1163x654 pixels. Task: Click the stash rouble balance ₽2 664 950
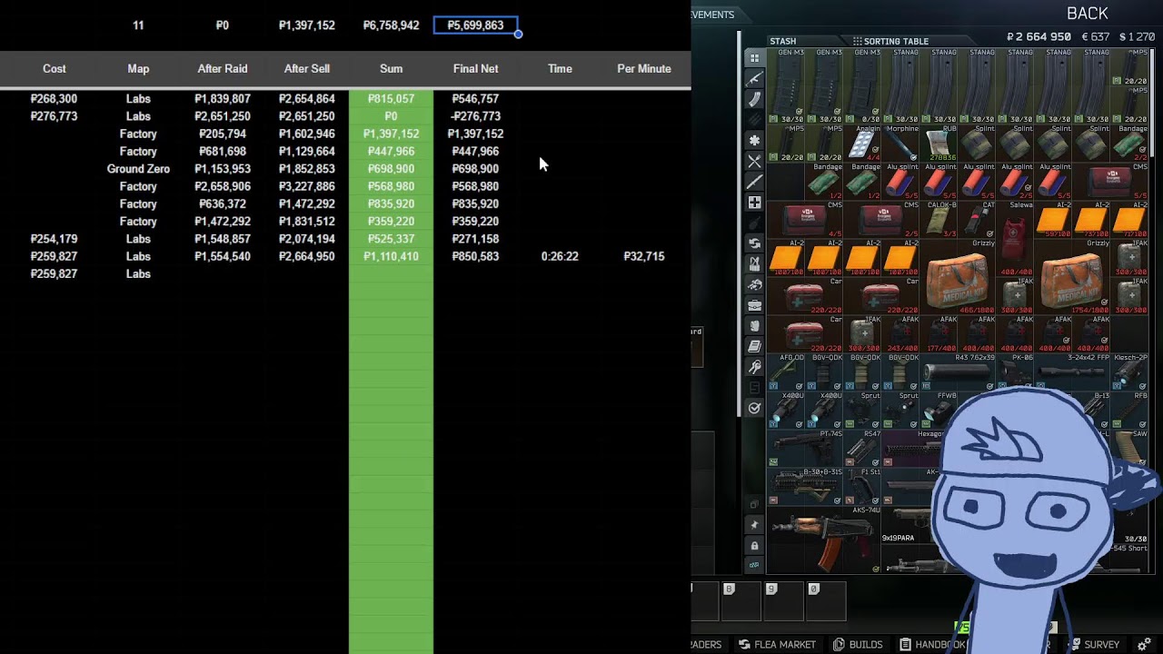(1039, 37)
